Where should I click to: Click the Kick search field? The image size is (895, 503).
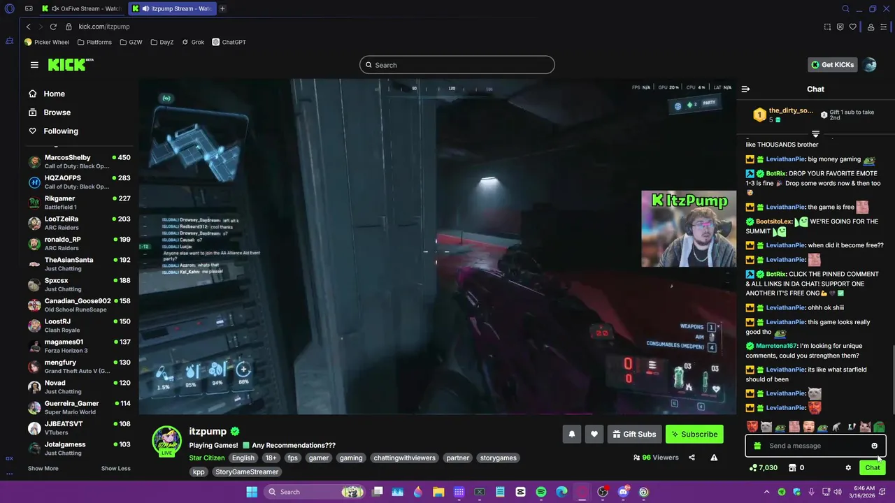(457, 65)
